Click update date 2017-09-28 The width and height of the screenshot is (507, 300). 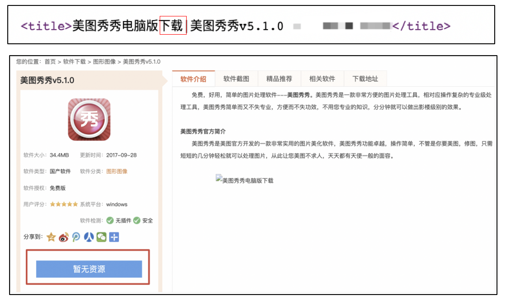121,155
